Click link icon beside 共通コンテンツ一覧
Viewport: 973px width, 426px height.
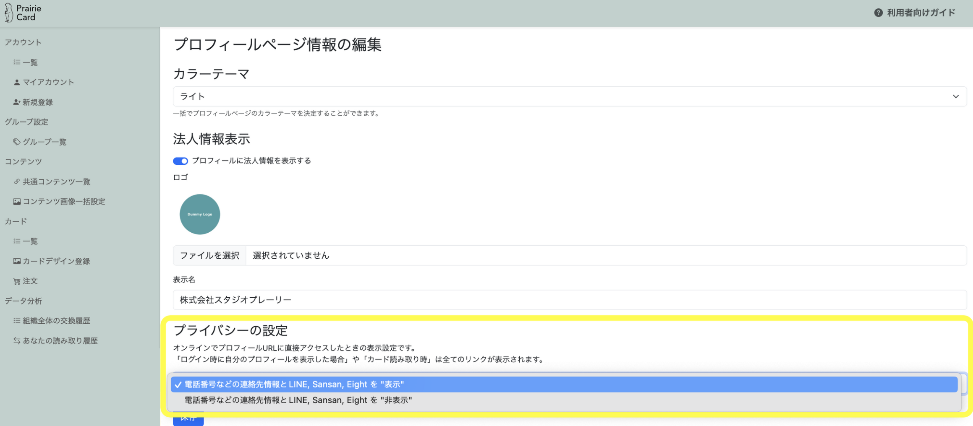[17, 182]
